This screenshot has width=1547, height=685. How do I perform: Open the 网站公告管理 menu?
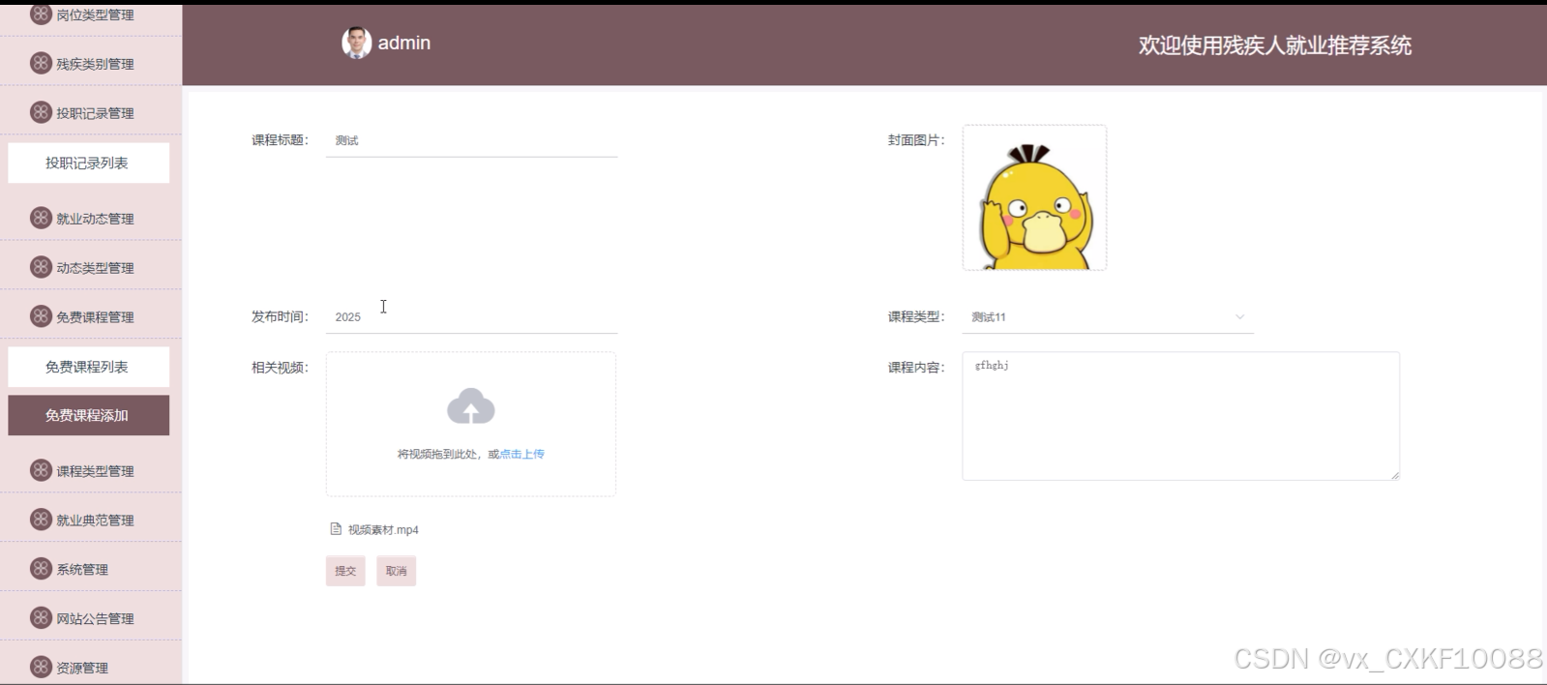(x=91, y=616)
